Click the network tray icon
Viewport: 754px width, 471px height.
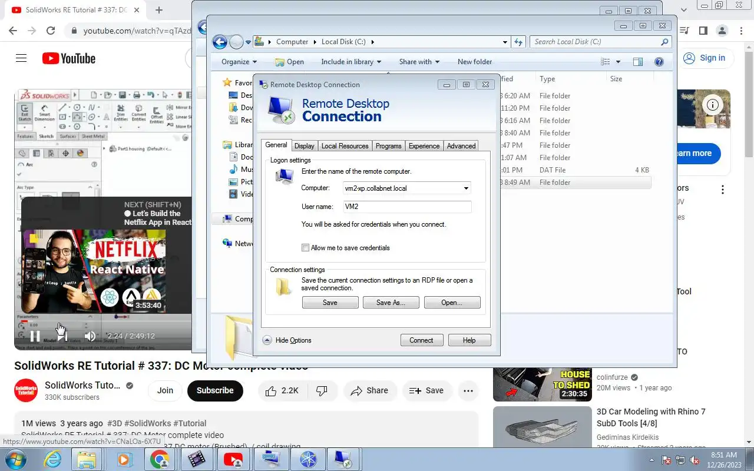(x=681, y=460)
